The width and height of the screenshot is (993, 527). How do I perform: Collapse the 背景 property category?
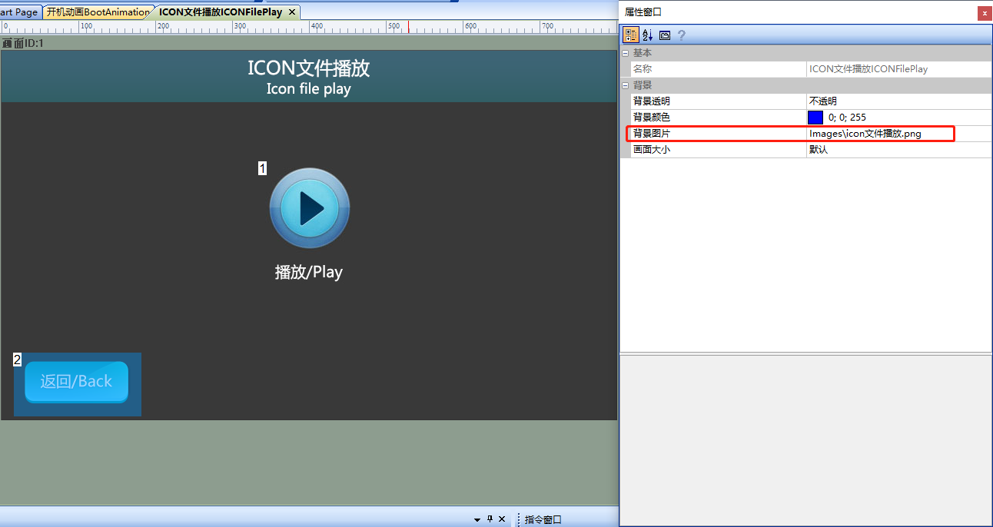[625, 85]
